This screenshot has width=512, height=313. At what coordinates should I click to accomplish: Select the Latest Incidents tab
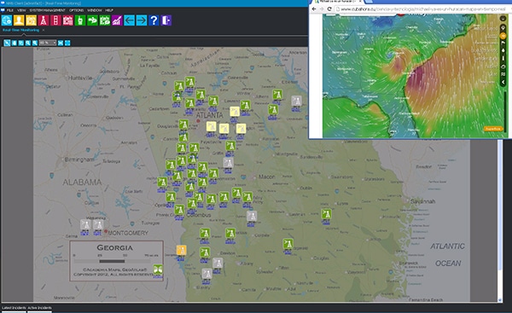click(x=14, y=308)
